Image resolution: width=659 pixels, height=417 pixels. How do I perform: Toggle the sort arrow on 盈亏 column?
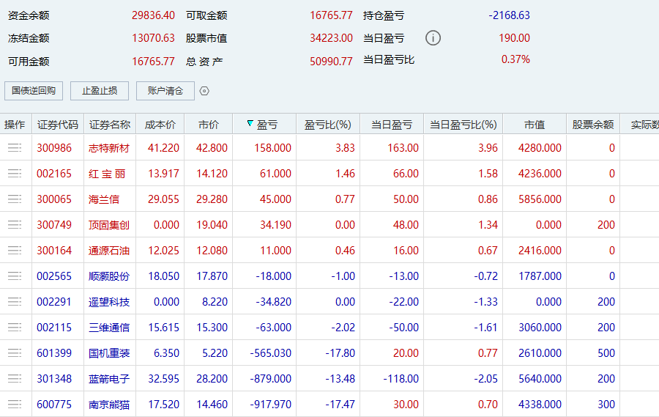pos(250,125)
